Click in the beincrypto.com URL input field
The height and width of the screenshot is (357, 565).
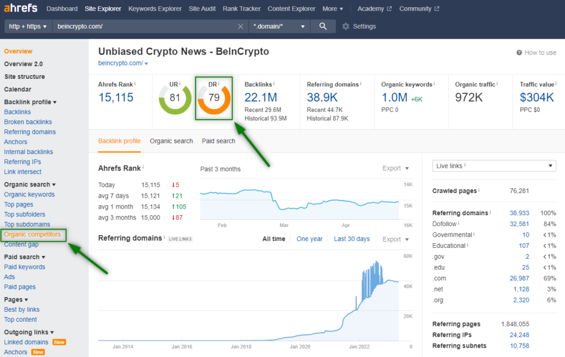pos(143,26)
